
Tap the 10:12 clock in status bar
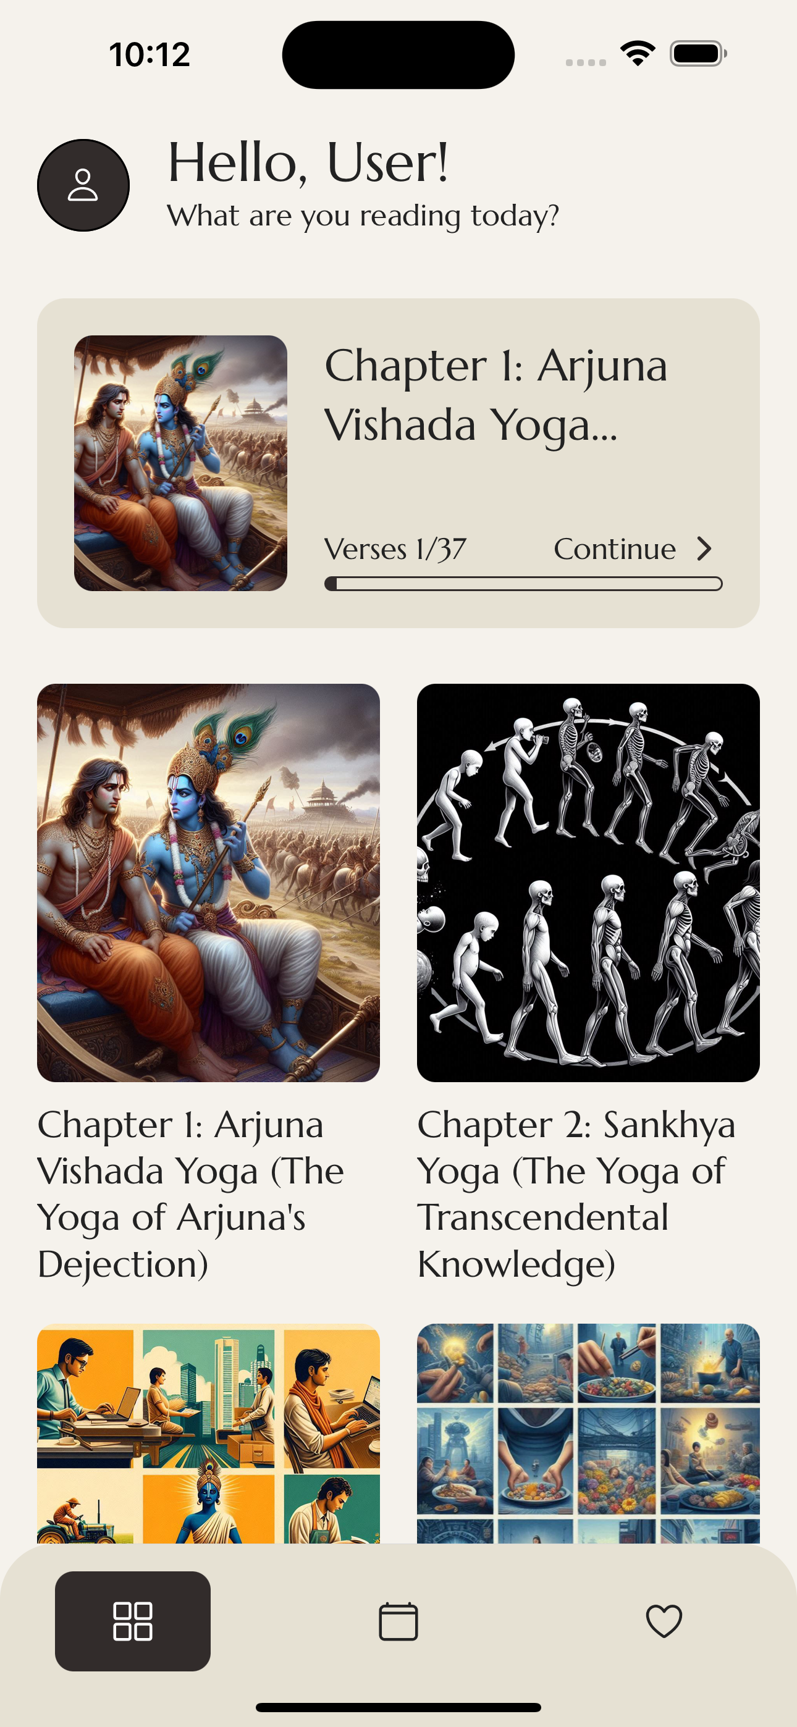coord(150,54)
